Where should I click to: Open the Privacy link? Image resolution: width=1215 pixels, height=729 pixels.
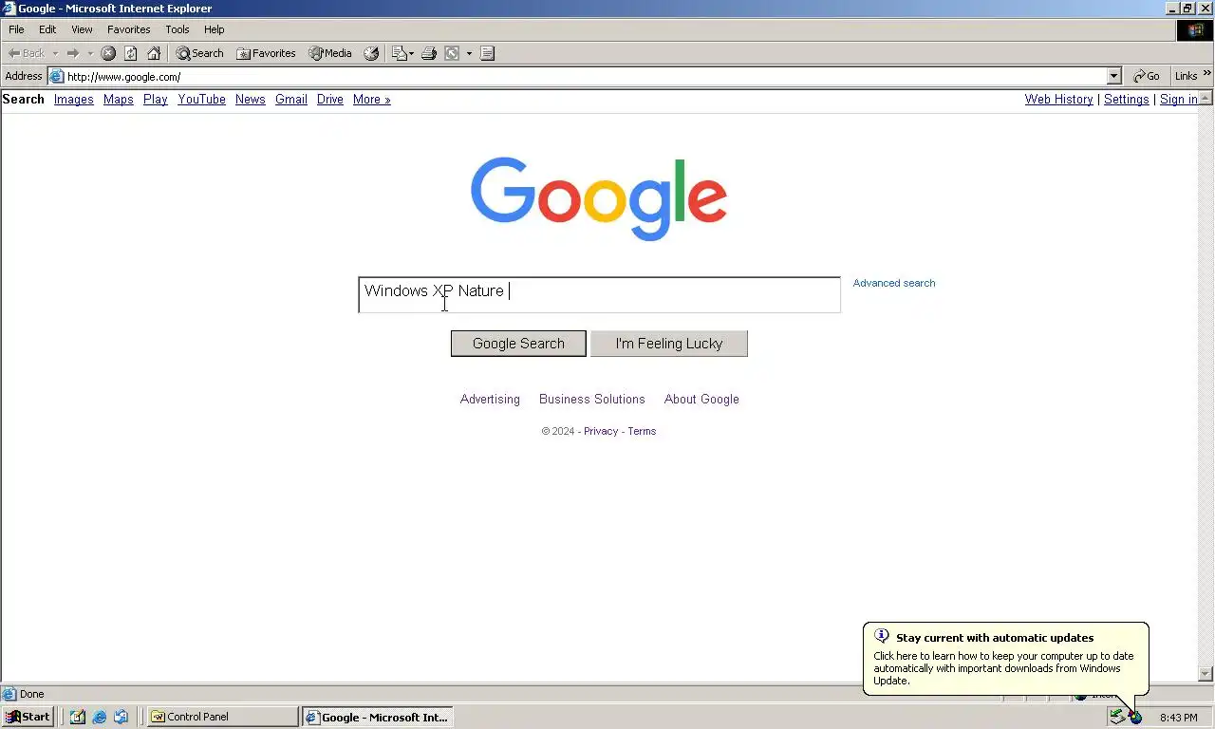pyautogui.click(x=601, y=431)
